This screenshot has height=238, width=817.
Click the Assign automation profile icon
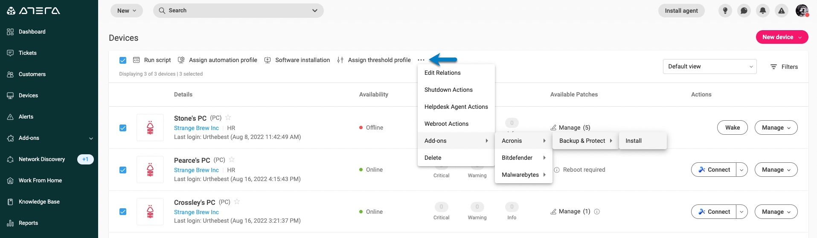181,60
